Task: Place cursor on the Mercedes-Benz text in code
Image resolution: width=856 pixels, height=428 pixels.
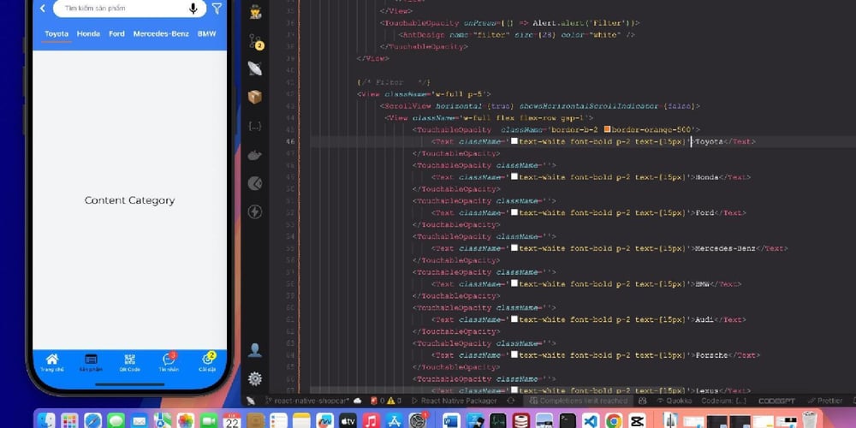Action: tap(726, 248)
